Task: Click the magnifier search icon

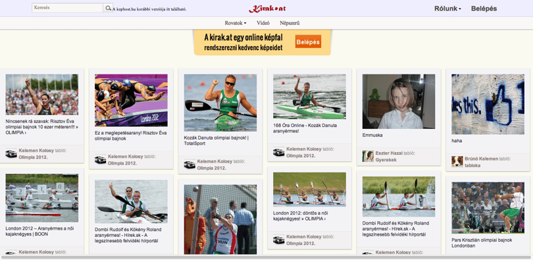Action: tap(108, 8)
